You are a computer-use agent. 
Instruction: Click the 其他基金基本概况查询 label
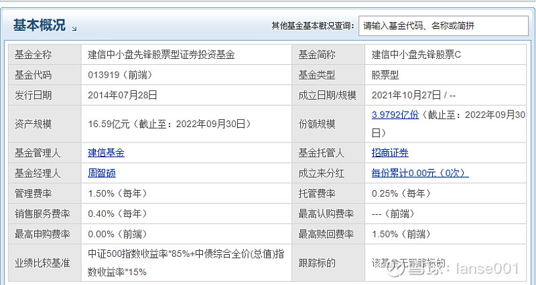(x=313, y=25)
